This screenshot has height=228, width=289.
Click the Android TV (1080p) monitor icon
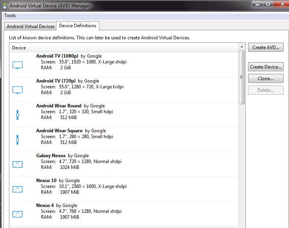pyautogui.click(x=18, y=65)
